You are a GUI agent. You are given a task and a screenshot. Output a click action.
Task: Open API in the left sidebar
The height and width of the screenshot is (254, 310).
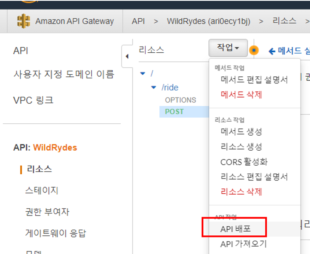coord(21,51)
